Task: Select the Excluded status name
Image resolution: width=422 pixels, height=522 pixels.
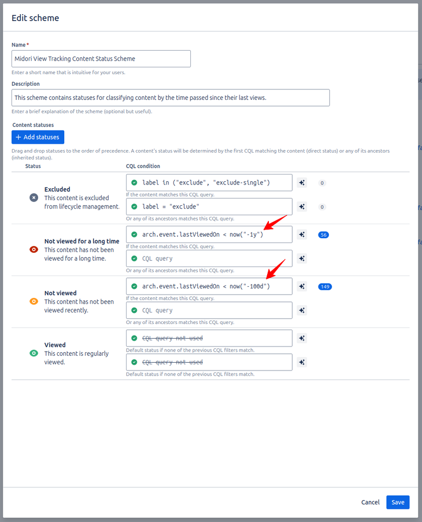Action: pos(58,189)
